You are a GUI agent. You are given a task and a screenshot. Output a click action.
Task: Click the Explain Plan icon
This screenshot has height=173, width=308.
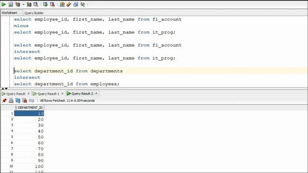(x=17, y=4)
